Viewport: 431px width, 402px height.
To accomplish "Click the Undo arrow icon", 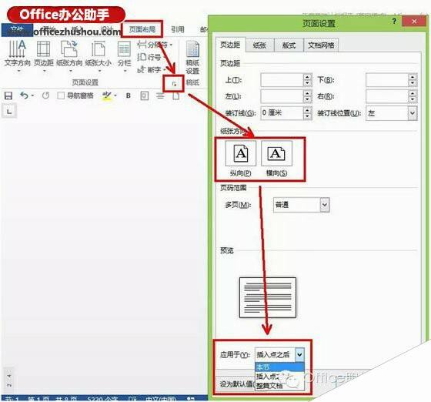I will pyautogui.click(x=24, y=95).
